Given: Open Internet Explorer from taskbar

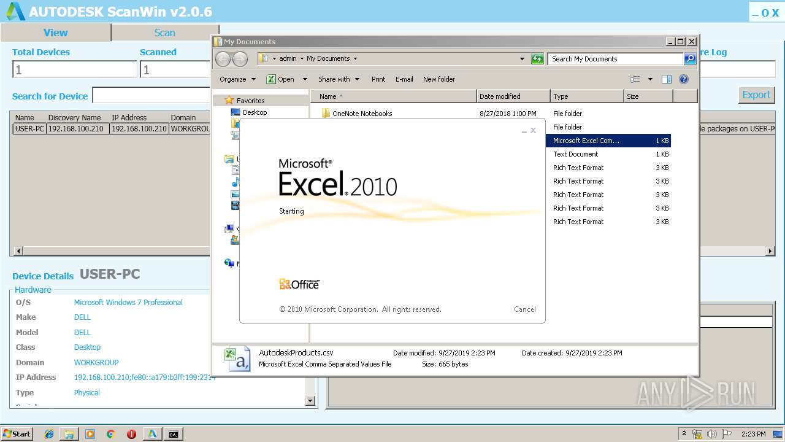Looking at the screenshot, I should click(x=49, y=434).
